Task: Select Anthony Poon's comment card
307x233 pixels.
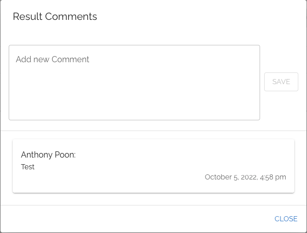Action: pos(153,166)
